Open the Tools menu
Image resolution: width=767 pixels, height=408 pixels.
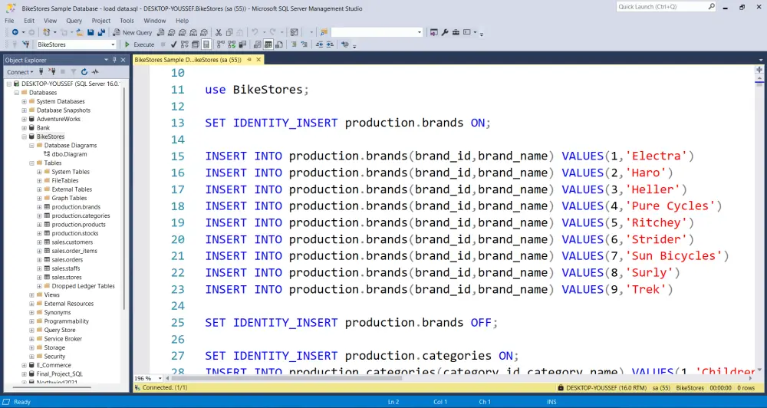[x=127, y=21]
